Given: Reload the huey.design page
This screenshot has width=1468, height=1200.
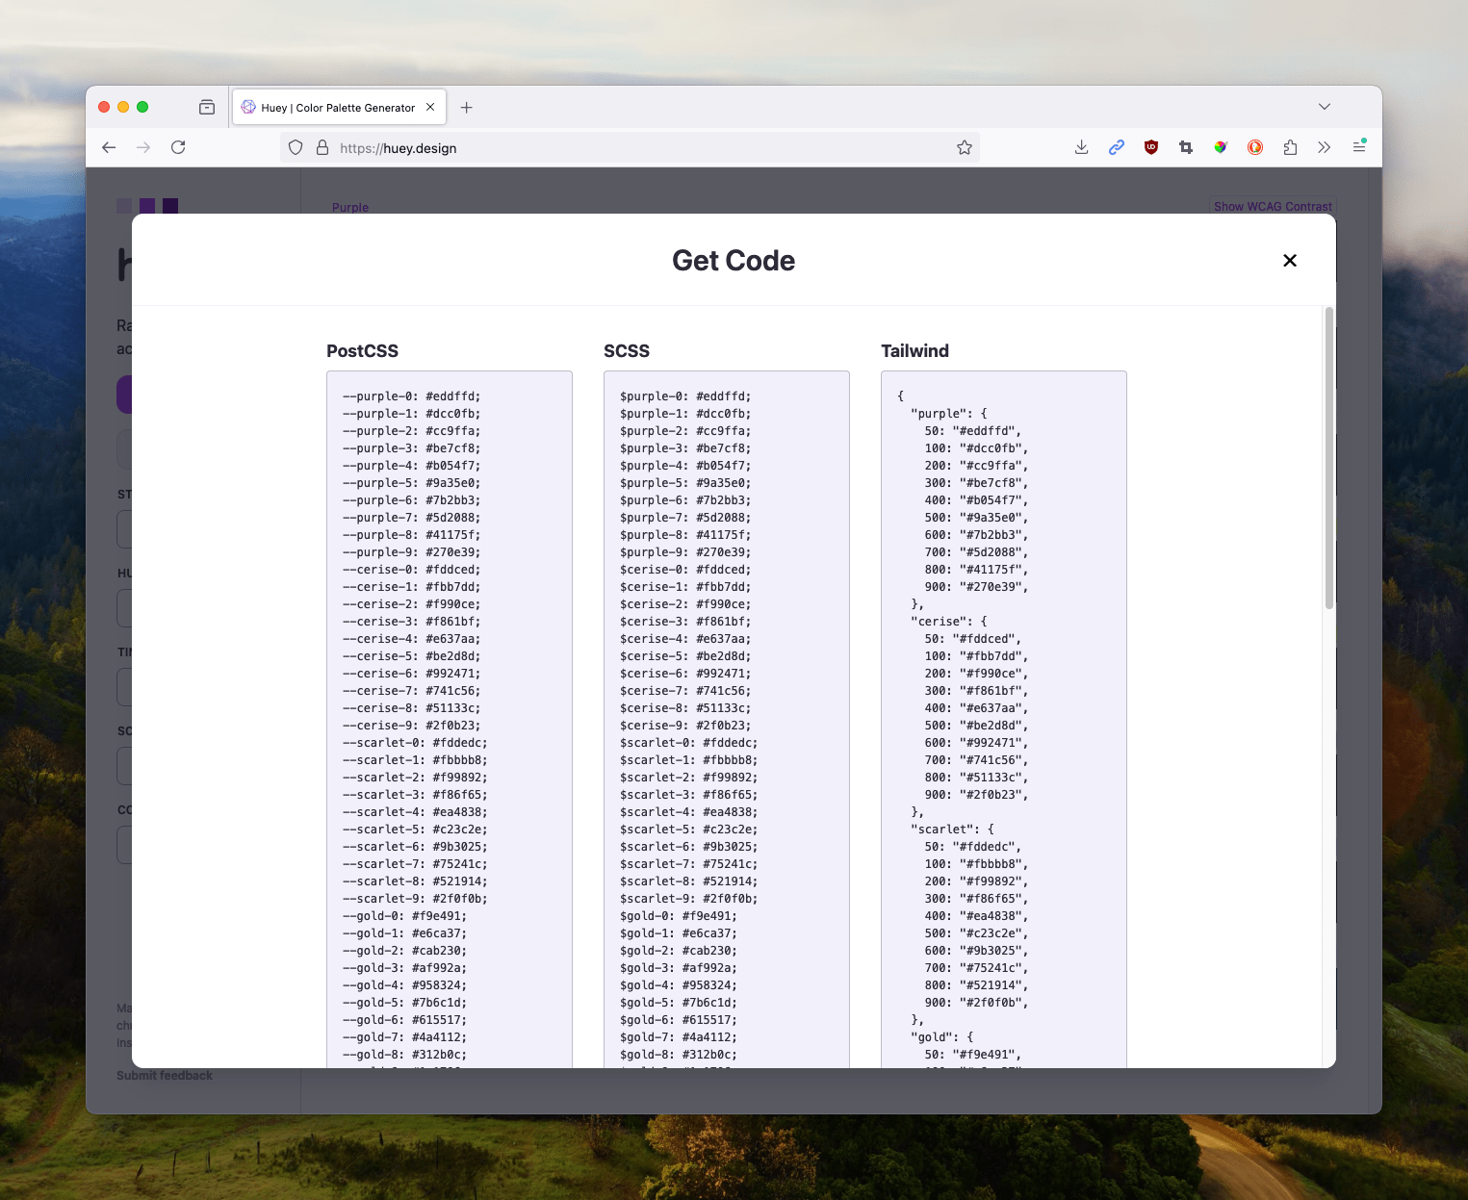Looking at the screenshot, I should pyautogui.click(x=179, y=147).
